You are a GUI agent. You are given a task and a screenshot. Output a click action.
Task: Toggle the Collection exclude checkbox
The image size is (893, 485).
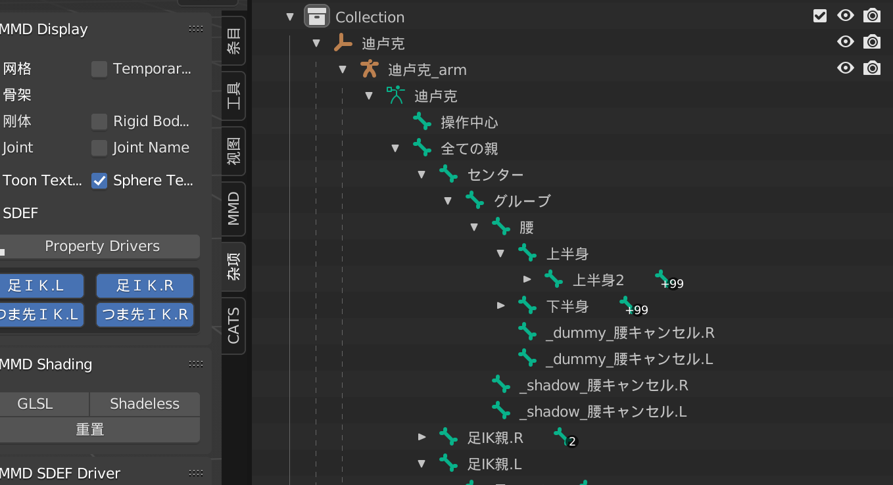pos(819,16)
